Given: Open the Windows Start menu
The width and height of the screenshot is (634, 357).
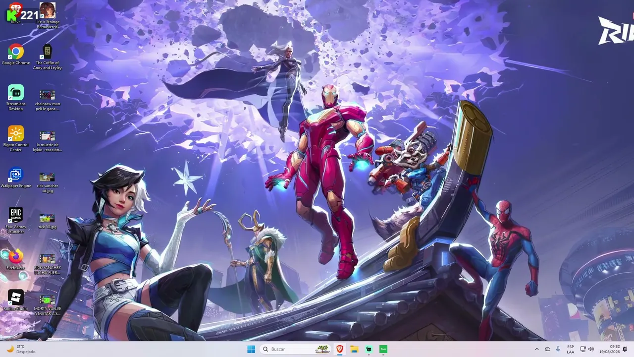Looking at the screenshot, I should 251,349.
